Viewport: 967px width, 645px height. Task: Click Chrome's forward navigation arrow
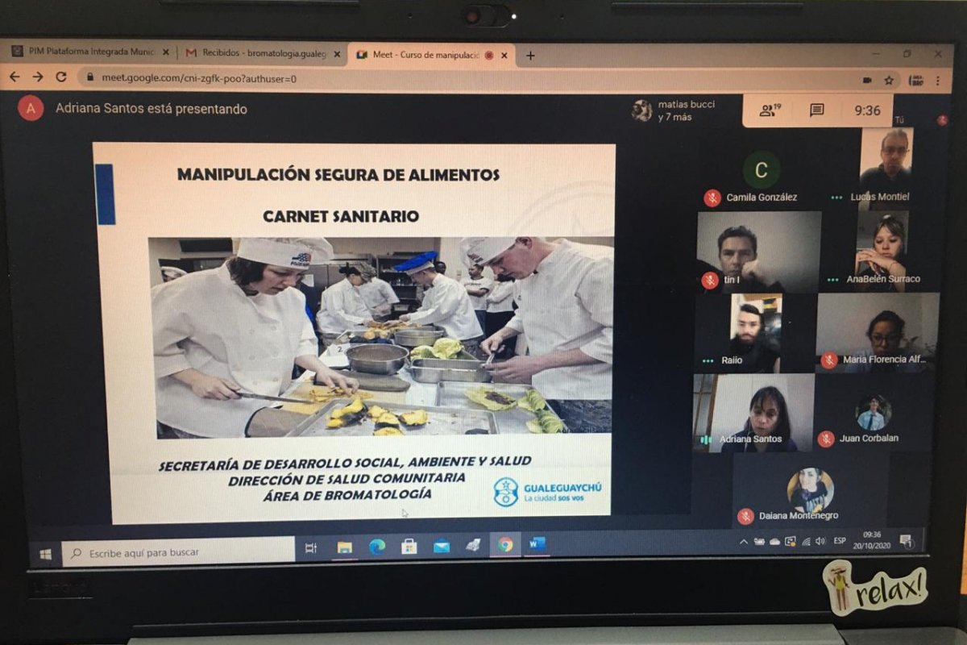37,77
